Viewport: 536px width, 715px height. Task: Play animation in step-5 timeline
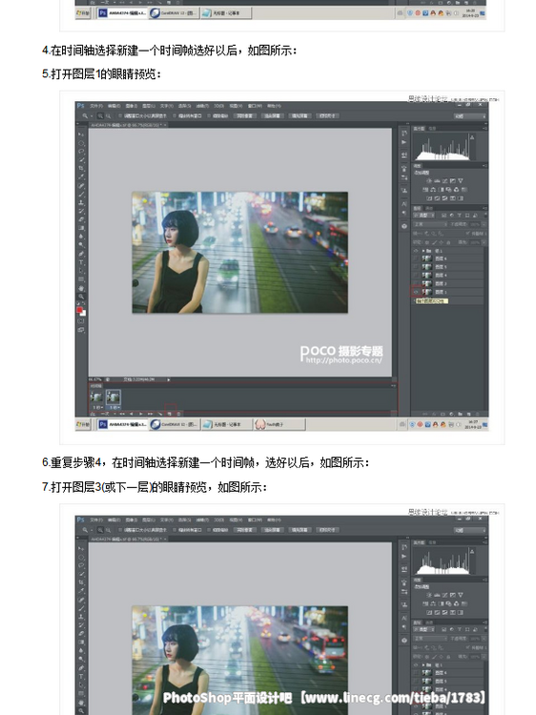click(x=141, y=414)
